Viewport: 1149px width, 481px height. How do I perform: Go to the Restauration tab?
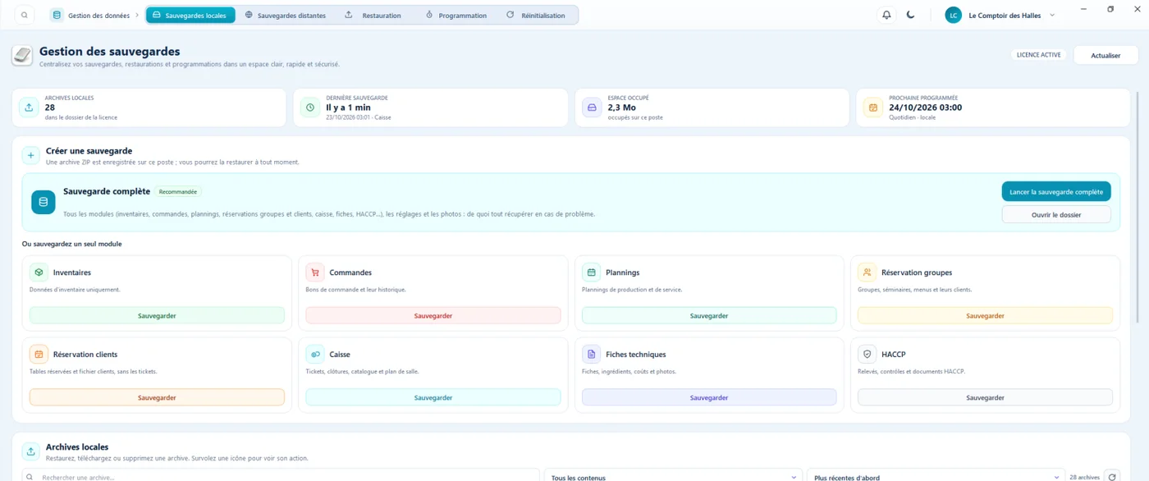pos(374,15)
